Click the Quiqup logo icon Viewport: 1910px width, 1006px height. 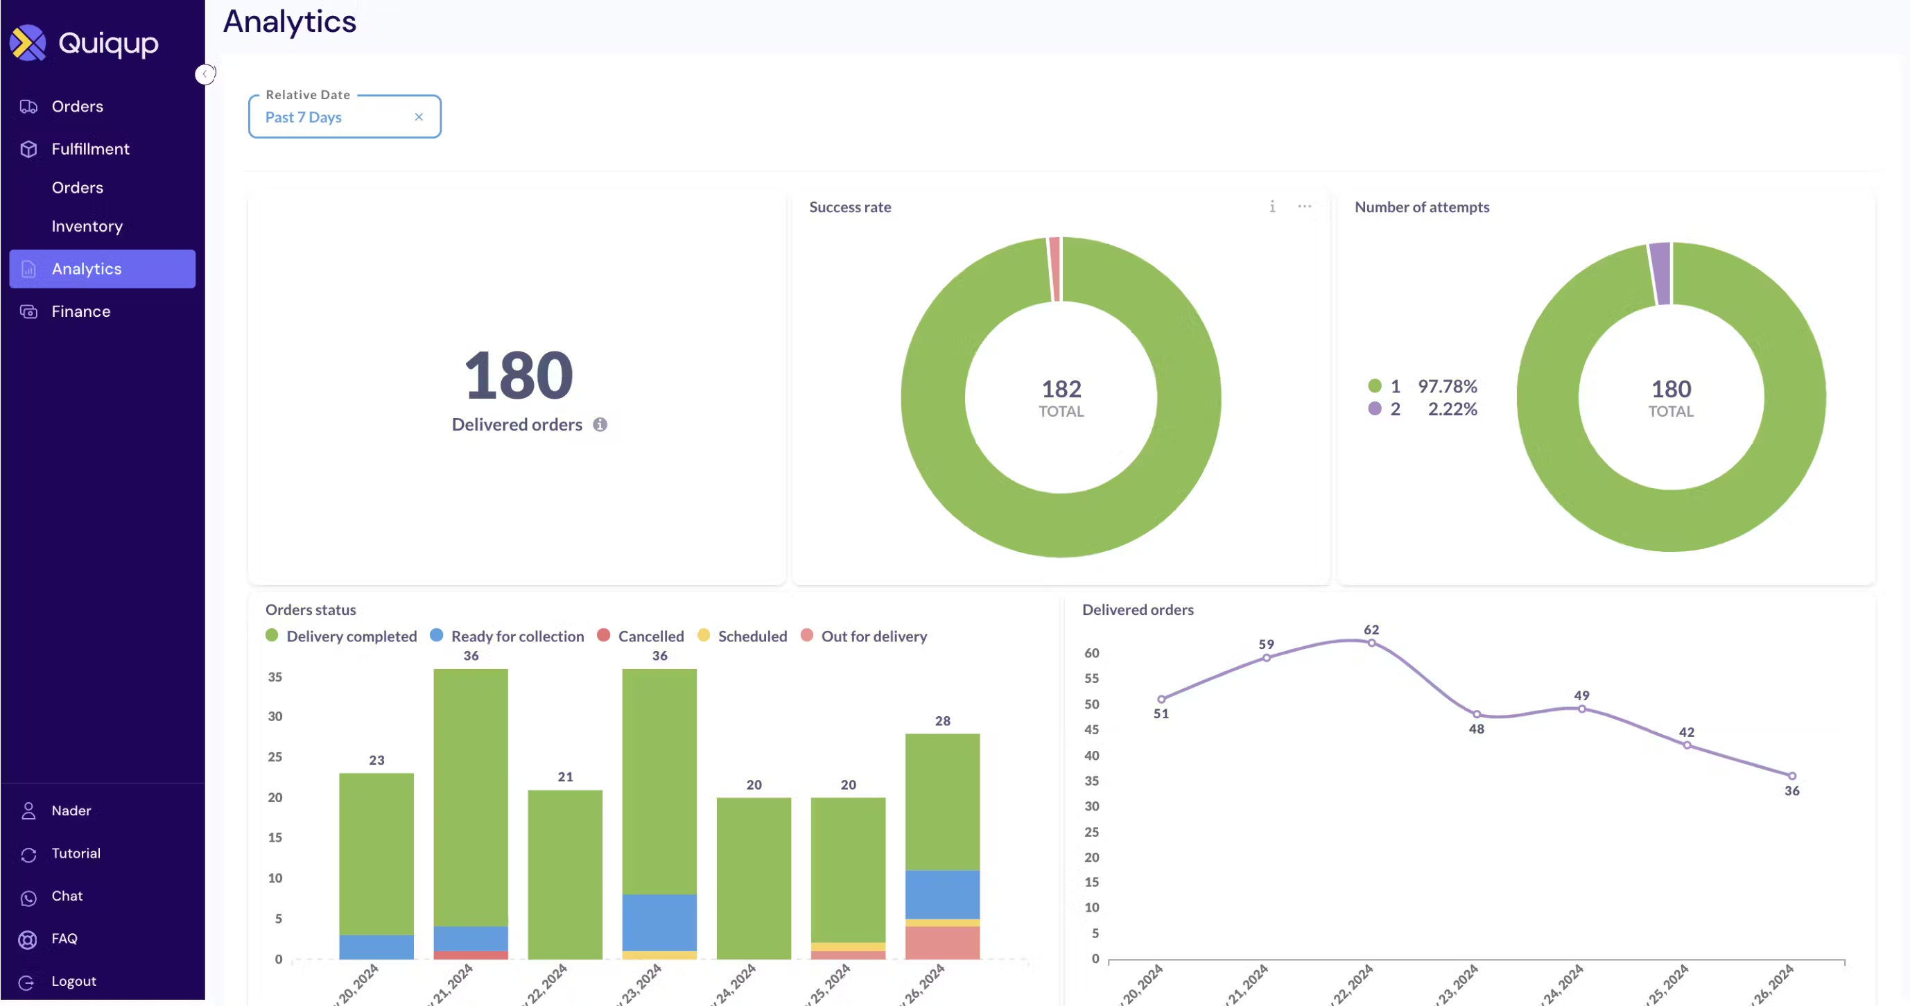tap(28, 43)
